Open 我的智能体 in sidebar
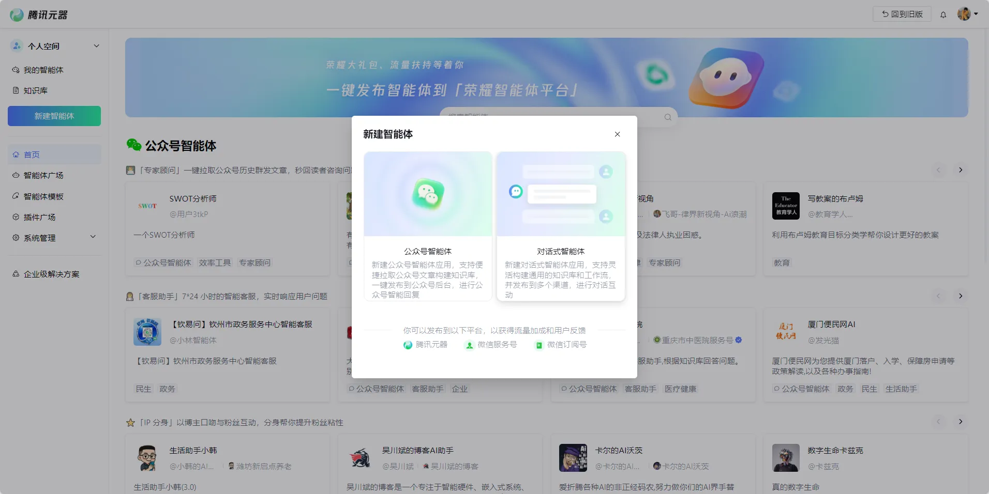This screenshot has width=989, height=494. coord(43,70)
